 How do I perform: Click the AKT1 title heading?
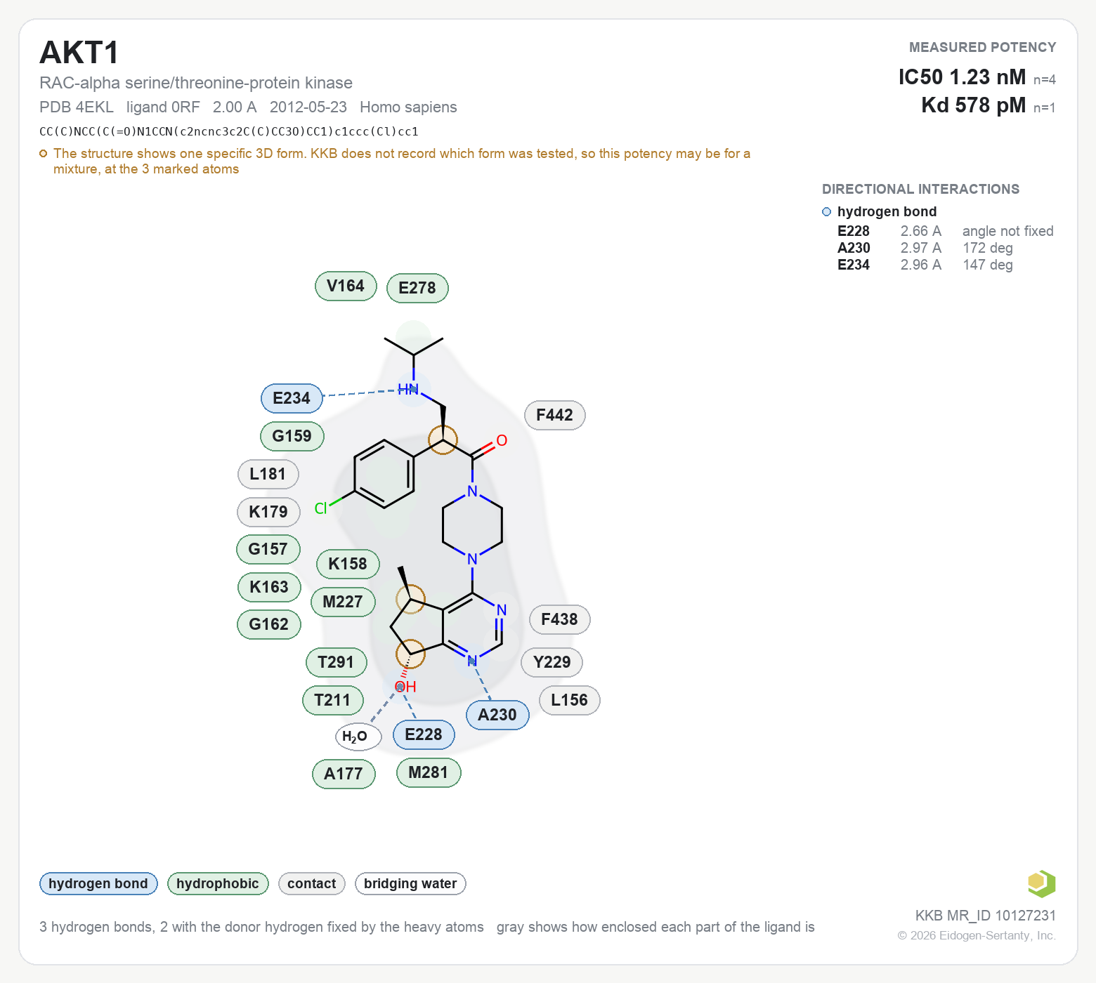click(x=79, y=53)
